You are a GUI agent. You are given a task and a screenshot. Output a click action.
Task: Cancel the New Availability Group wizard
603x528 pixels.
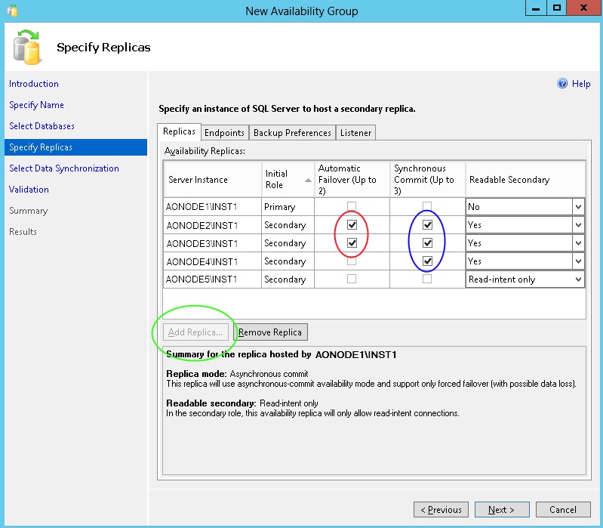click(x=562, y=510)
